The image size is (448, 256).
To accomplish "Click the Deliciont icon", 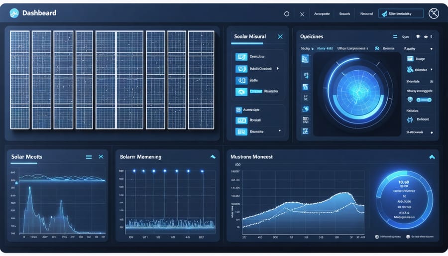I will point(410,120).
